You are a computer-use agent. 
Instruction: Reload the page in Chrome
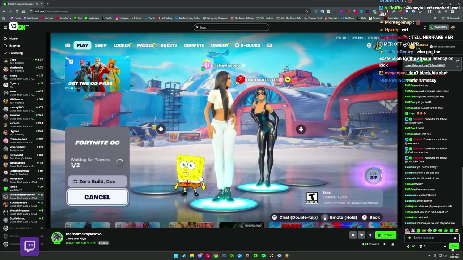pos(17,11)
